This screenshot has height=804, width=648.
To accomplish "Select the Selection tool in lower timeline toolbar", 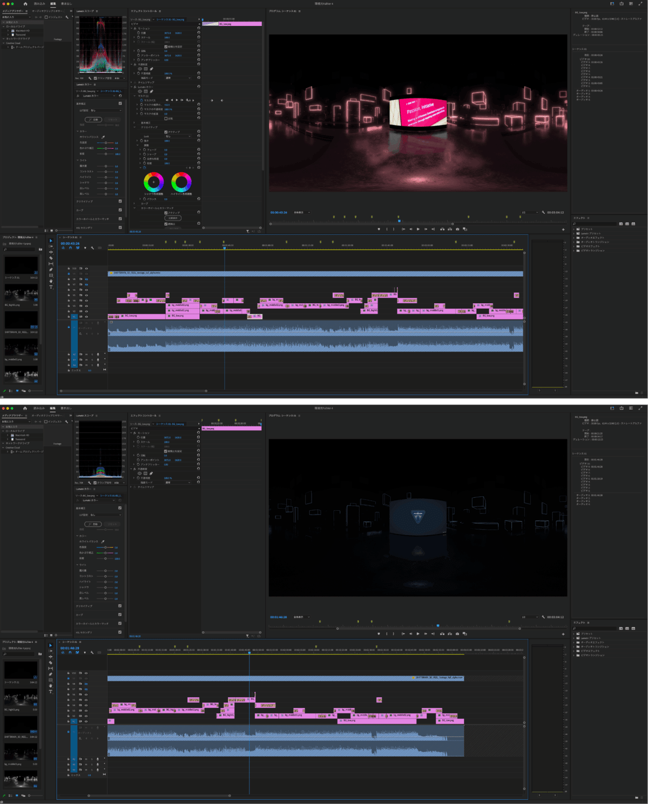I will [51, 645].
